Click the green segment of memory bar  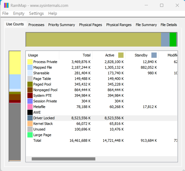pyautogui.click(x=173, y=40)
